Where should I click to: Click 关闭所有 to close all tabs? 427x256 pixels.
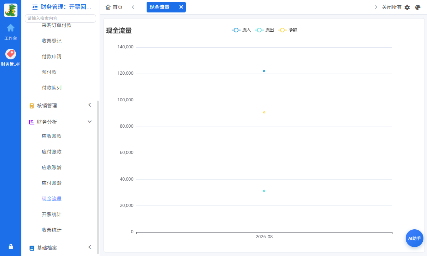pyautogui.click(x=391, y=7)
